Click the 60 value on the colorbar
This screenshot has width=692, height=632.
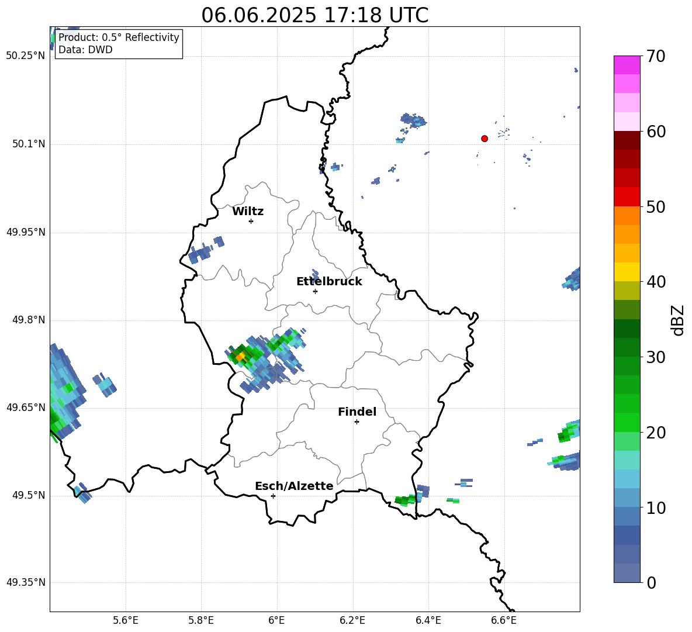[656, 132]
